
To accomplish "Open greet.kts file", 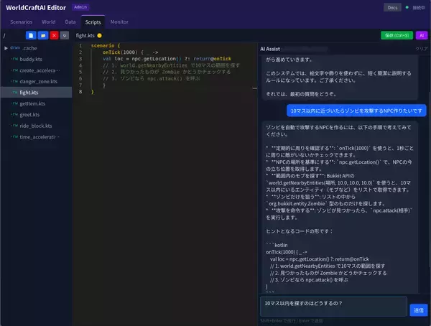I will (29, 115).
